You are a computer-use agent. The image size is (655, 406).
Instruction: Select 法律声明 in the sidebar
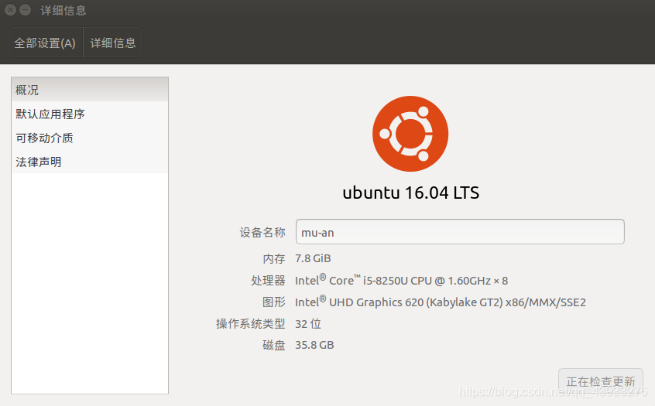tap(90, 162)
